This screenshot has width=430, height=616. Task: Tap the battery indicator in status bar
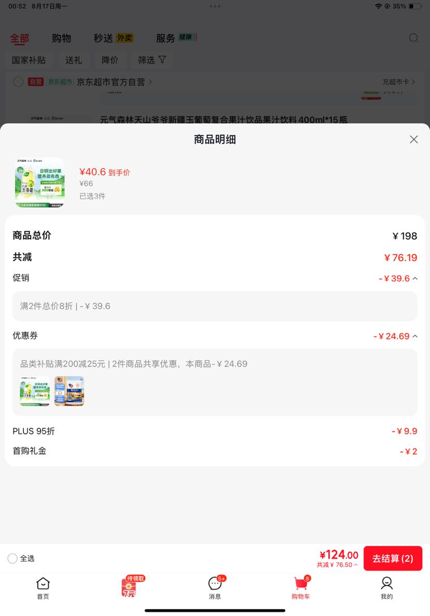(x=415, y=6)
